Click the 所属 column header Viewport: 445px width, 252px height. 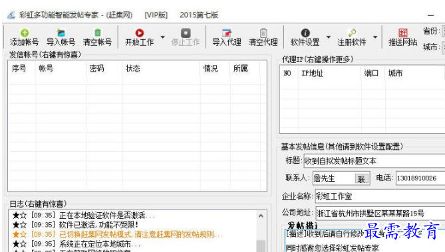coord(245,68)
